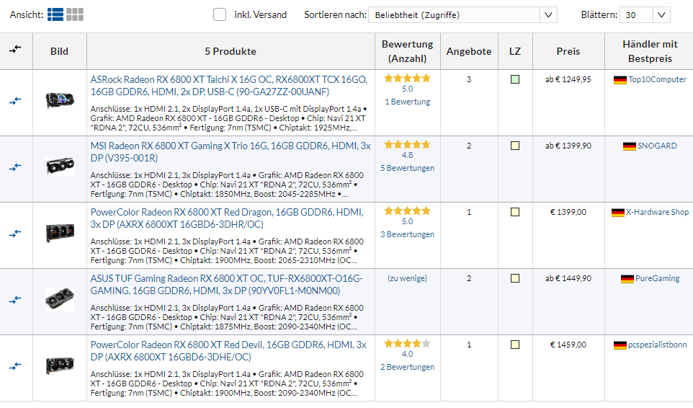
Task: Click Händler mit Bestpreis column header
Action: point(650,51)
